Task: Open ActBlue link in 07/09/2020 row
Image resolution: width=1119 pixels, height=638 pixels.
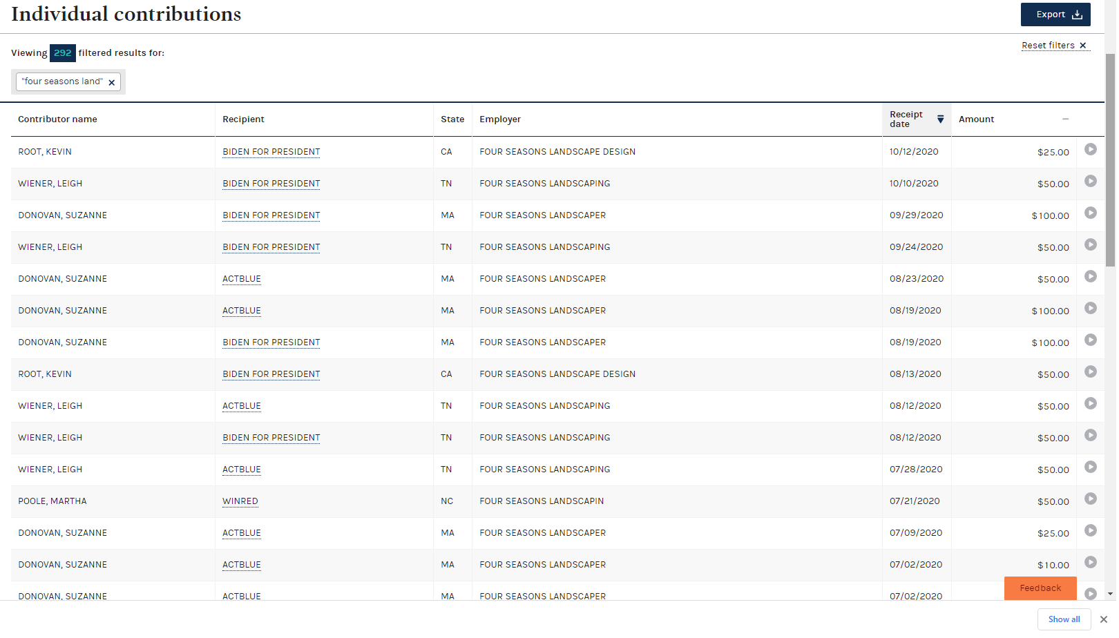Action: 242,533
